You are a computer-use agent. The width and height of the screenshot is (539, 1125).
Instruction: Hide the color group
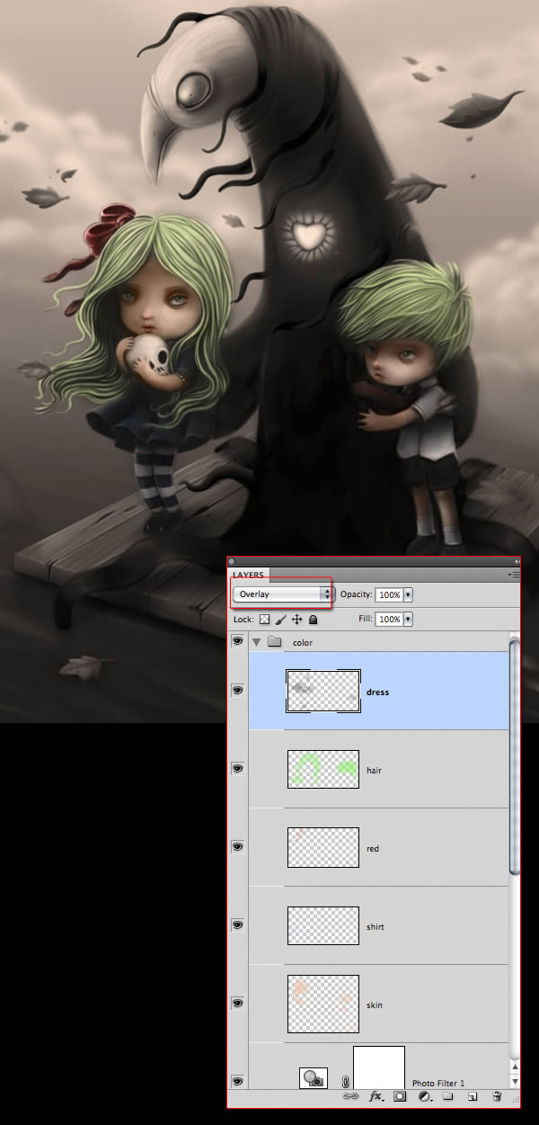[238, 641]
